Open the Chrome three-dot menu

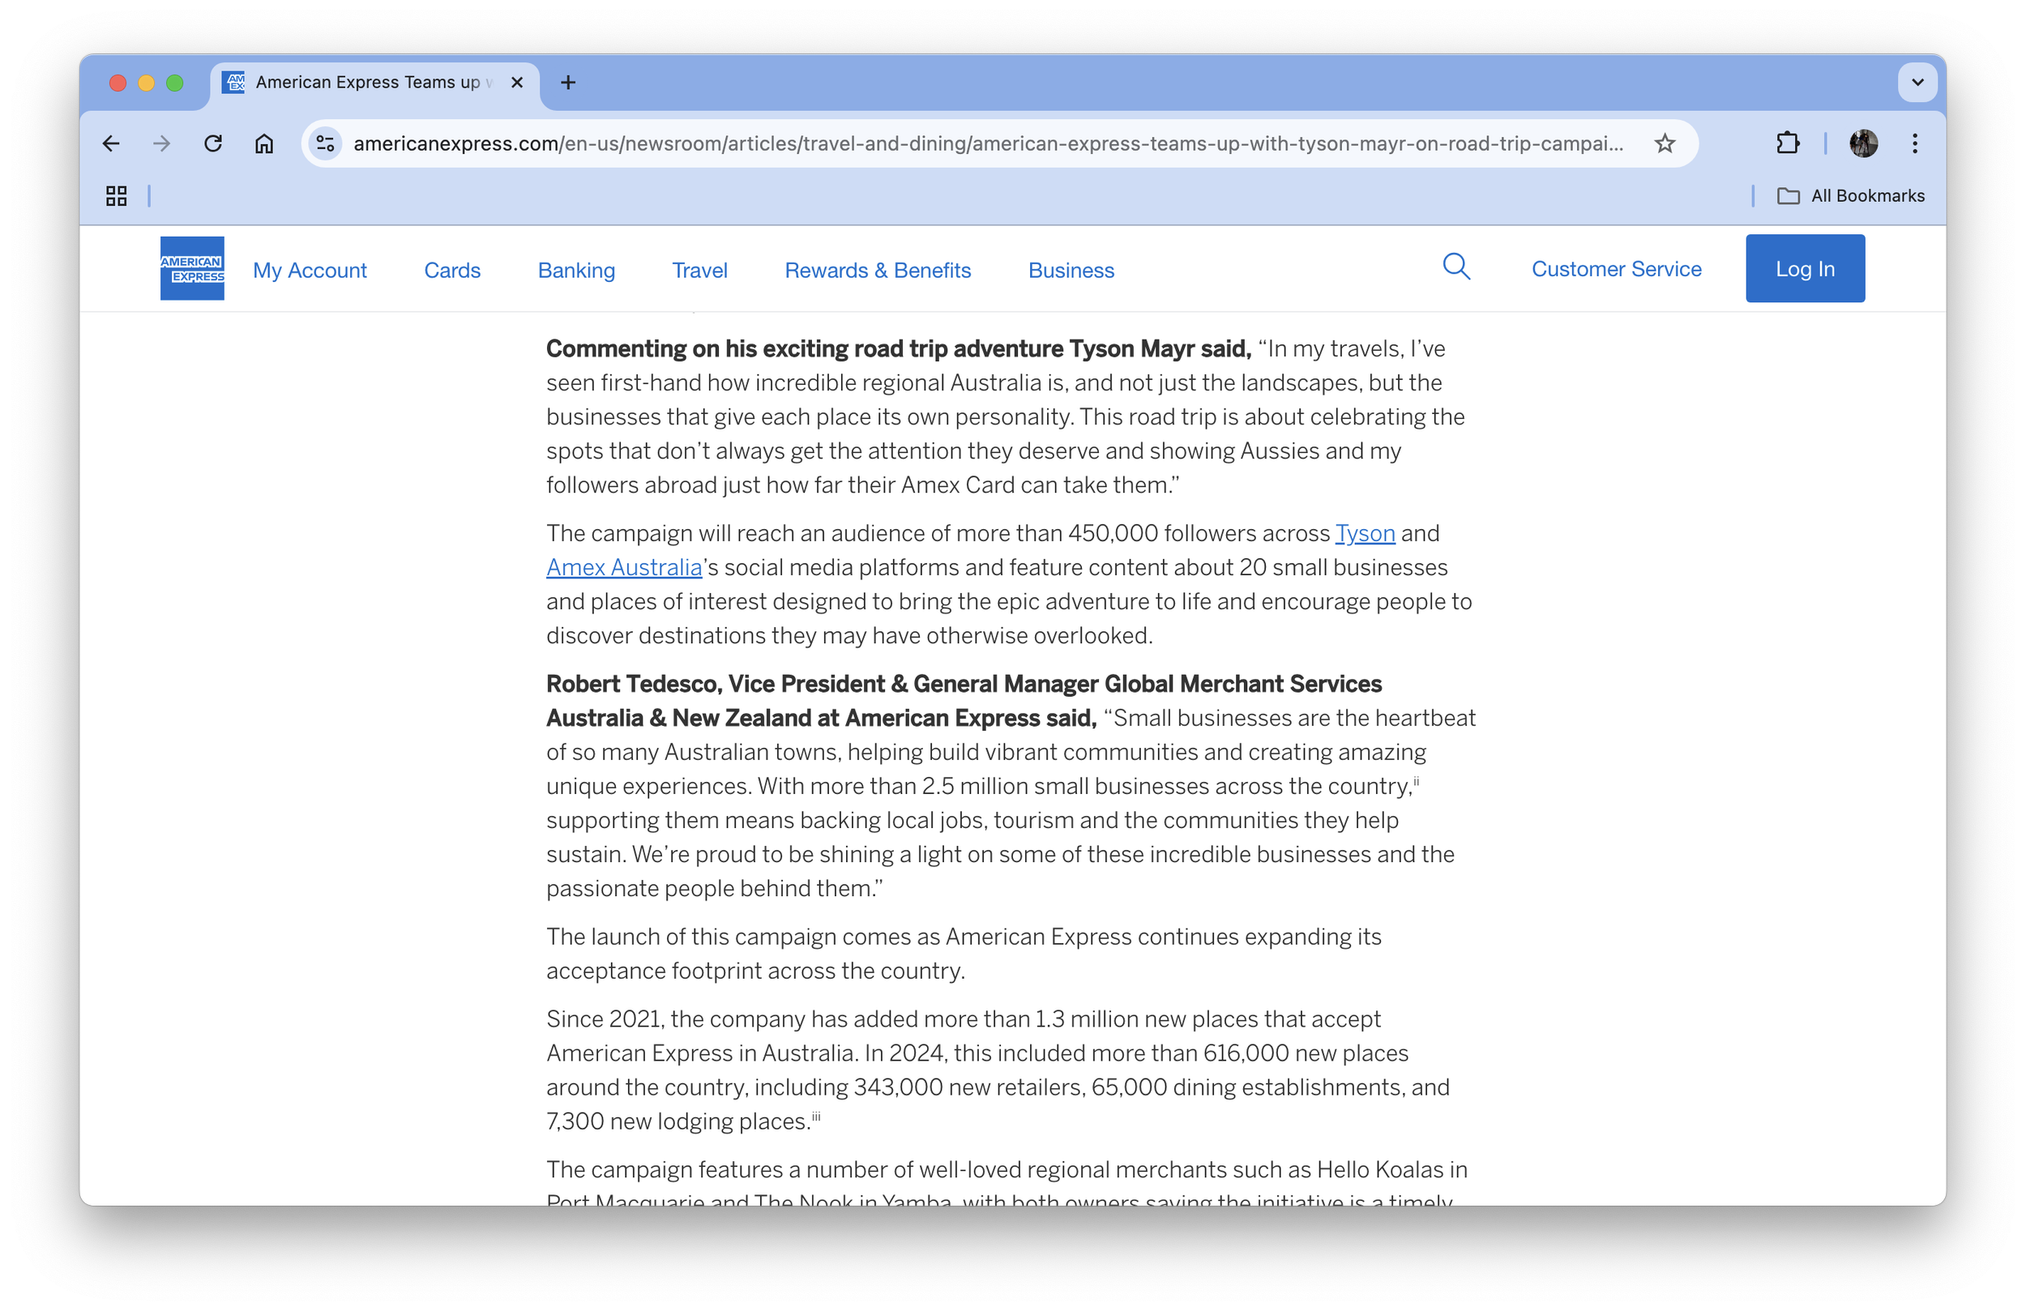pos(1914,143)
